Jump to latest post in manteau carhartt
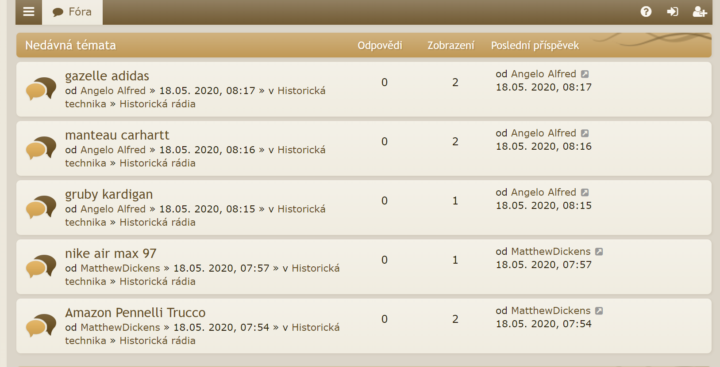Viewport: 720px width, 367px height. (x=585, y=133)
